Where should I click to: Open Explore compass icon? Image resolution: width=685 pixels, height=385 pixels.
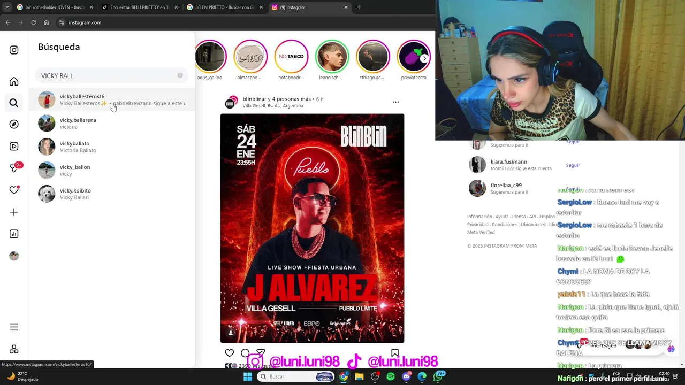point(14,124)
